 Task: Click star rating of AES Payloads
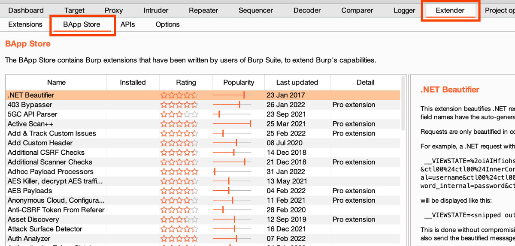click(179, 191)
